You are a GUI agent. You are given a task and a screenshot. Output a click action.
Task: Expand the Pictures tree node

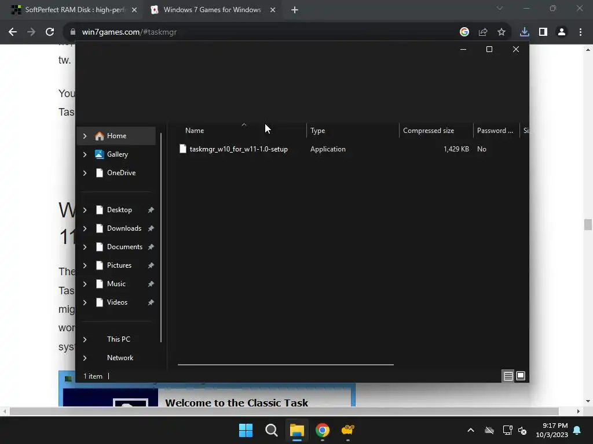click(85, 265)
